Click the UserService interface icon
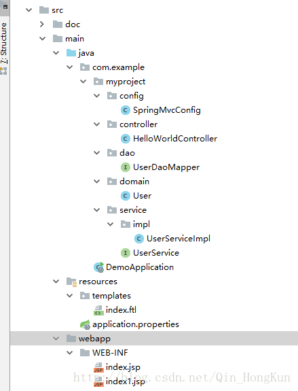298x391 pixels. 126,253
